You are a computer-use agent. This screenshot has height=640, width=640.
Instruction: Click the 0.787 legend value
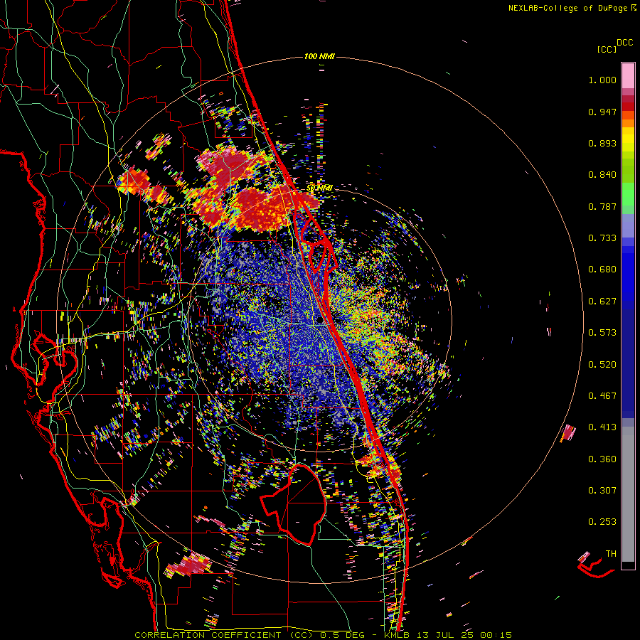click(x=602, y=206)
